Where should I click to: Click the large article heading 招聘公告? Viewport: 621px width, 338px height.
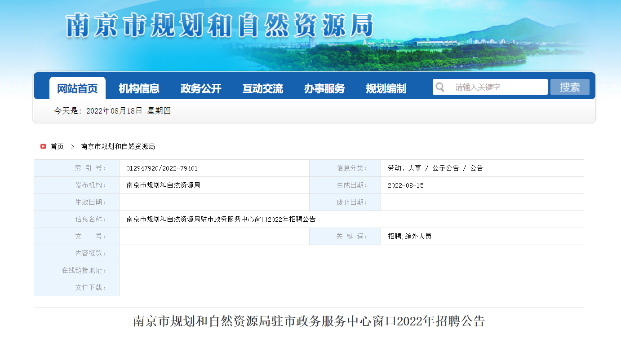[x=309, y=321]
